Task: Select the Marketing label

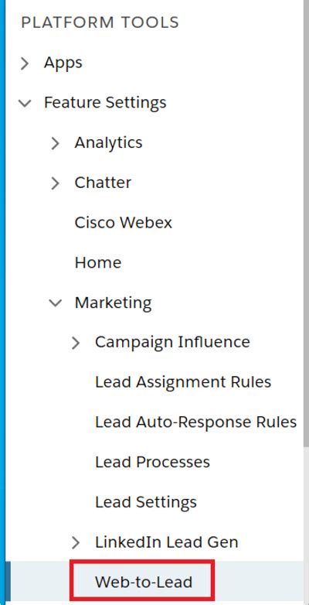Action: pos(113,303)
